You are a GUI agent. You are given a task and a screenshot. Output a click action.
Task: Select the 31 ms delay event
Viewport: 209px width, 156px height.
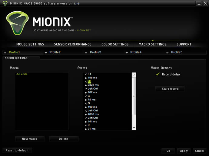(91, 129)
